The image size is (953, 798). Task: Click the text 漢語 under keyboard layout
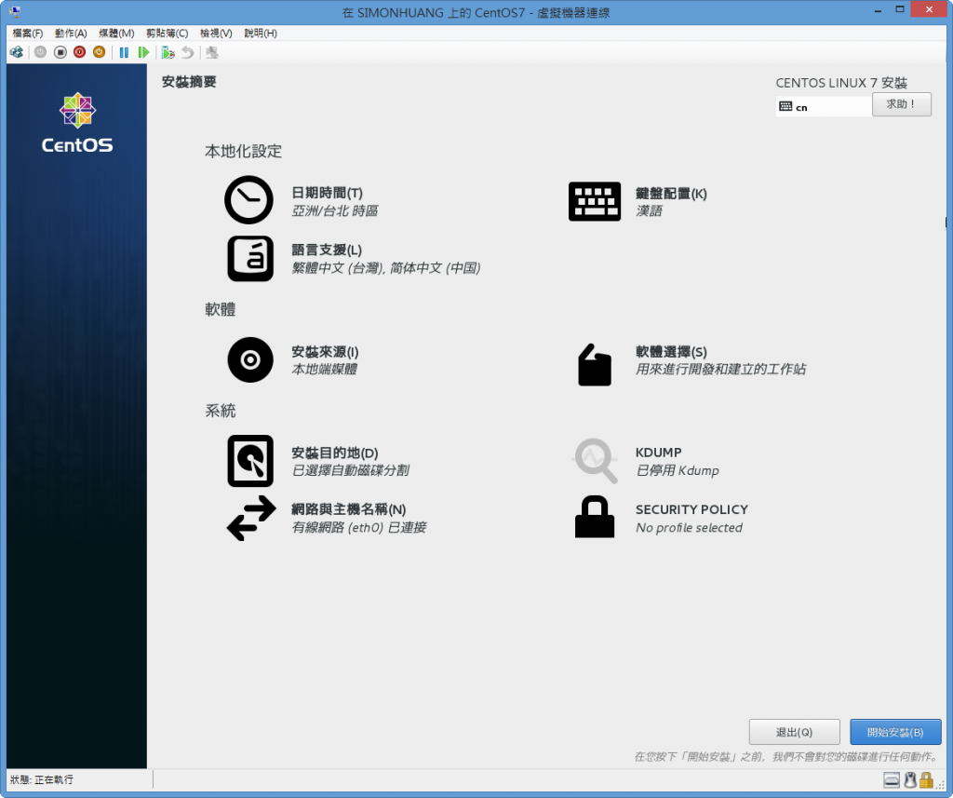pos(649,210)
